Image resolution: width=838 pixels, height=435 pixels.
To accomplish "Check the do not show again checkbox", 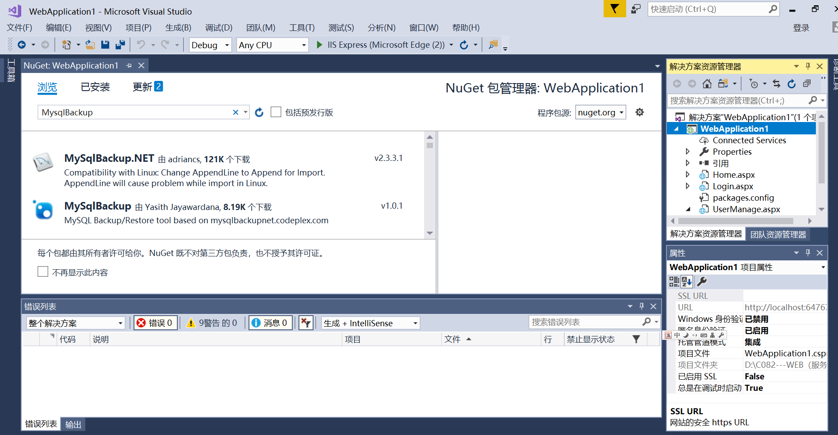I will [x=43, y=271].
